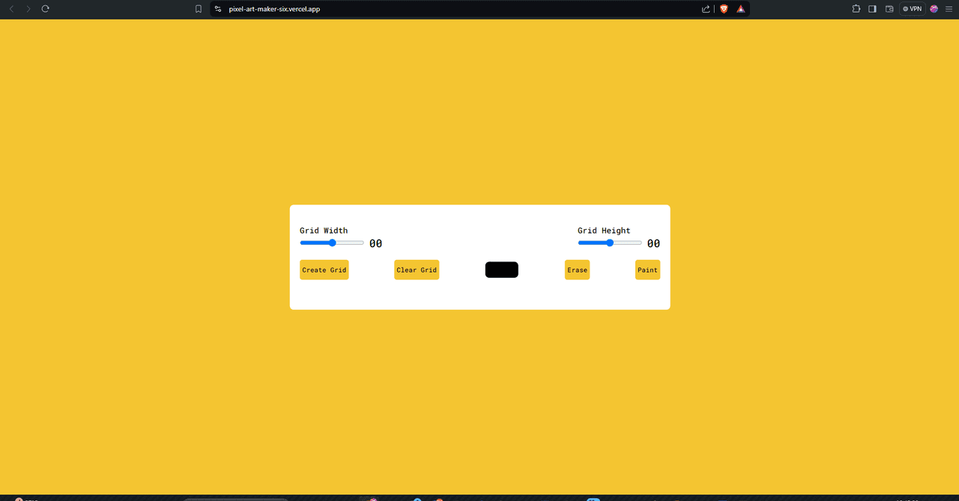Open site information icon in address bar
Screen dimensions: 959x501
(x=218, y=9)
